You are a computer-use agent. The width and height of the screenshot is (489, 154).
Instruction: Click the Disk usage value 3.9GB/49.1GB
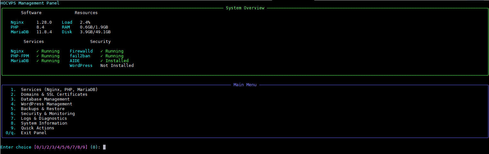95,32
